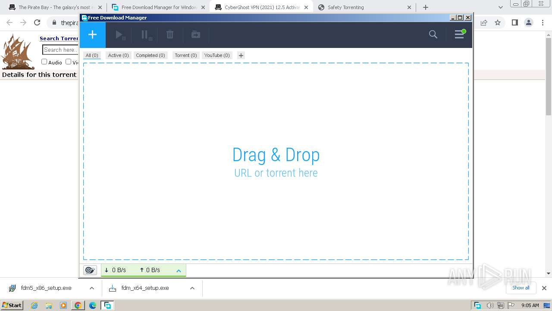Focus the Pirate Bay search box
This screenshot has height=311, width=552.
(60, 50)
